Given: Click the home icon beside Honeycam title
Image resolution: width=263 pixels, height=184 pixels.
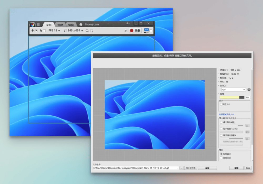Looking at the screenshot, I should coord(81,24).
